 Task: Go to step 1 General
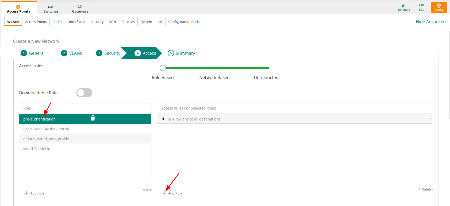33,53
